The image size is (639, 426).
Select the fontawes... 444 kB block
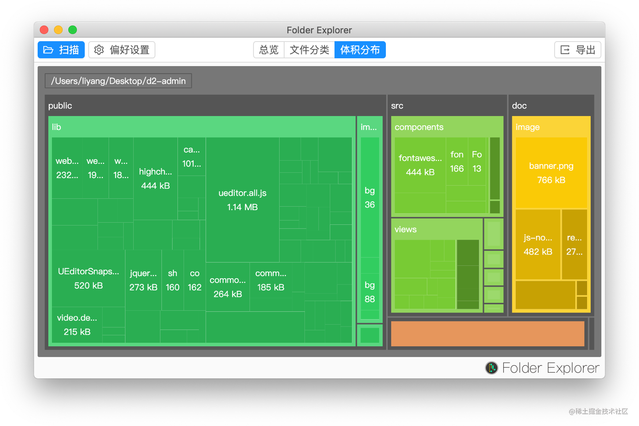point(420,165)
